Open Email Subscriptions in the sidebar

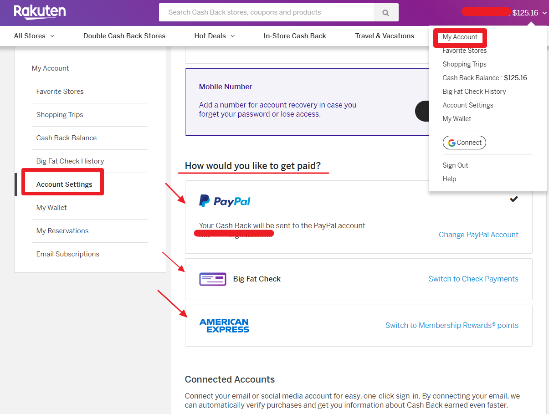pyautogui.click(x=68, y=254)
